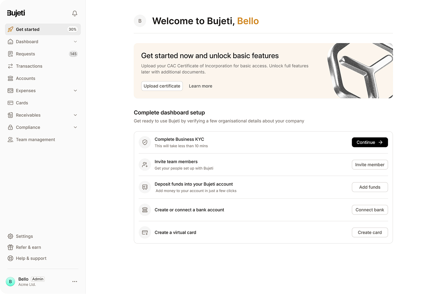Click the deposit icon beside Deposit funds
The width and height of the screenshot is (441, 294).
[145, 187]
